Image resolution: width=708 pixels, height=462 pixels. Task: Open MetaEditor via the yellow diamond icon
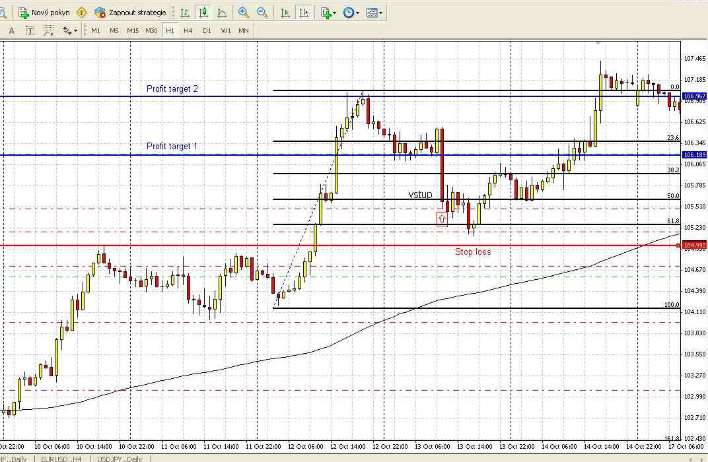pyautogui.click(x=82, y=13)
